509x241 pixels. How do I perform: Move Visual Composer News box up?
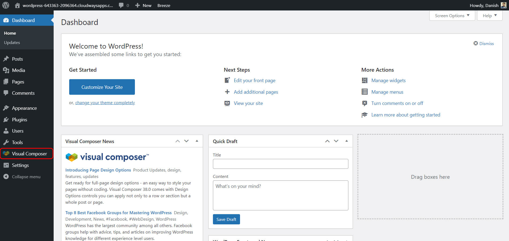pos(178,141)
